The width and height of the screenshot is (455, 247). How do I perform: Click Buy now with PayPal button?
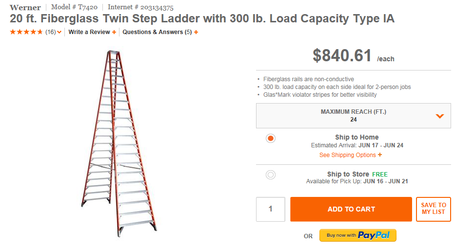(357, 235)
